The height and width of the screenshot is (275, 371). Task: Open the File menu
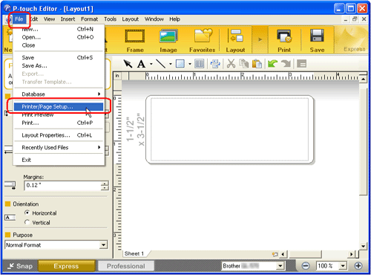coord(19,19)
